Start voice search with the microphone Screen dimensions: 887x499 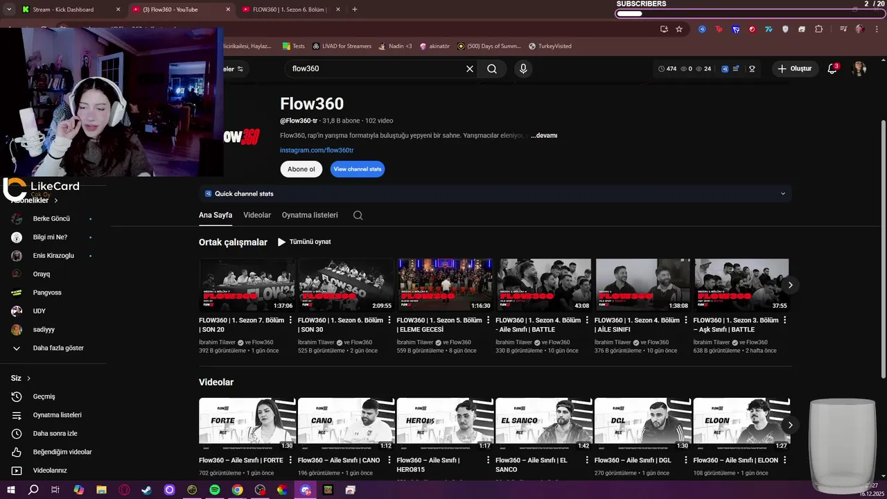tap(523, 69)
